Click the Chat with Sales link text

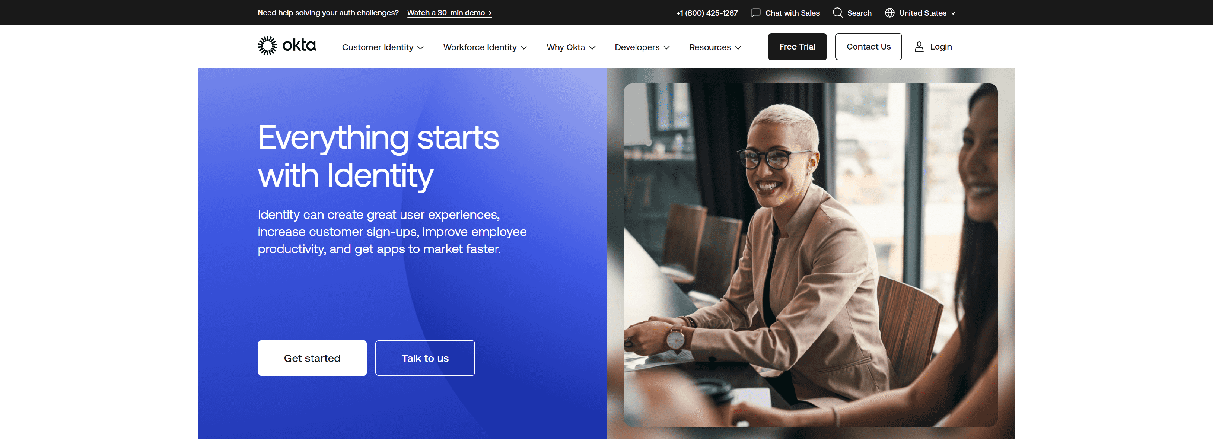click(792, 13)
